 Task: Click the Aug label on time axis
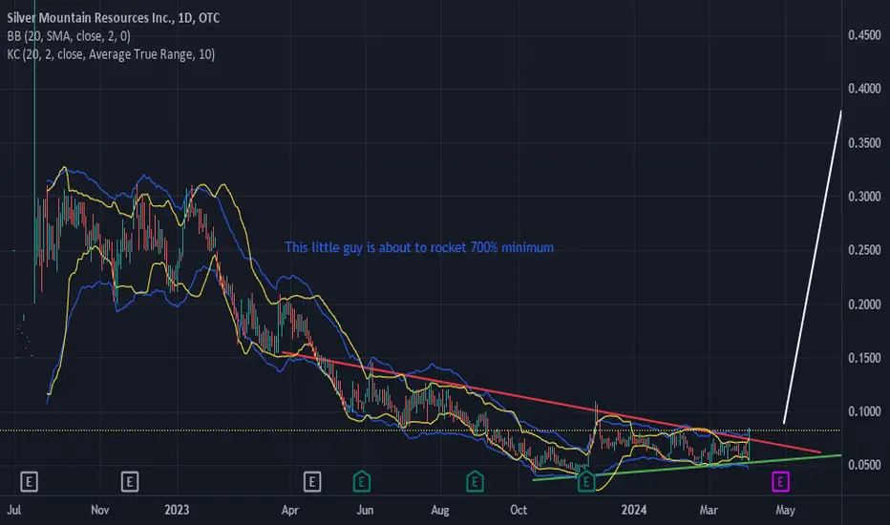(x=440, y=510)
